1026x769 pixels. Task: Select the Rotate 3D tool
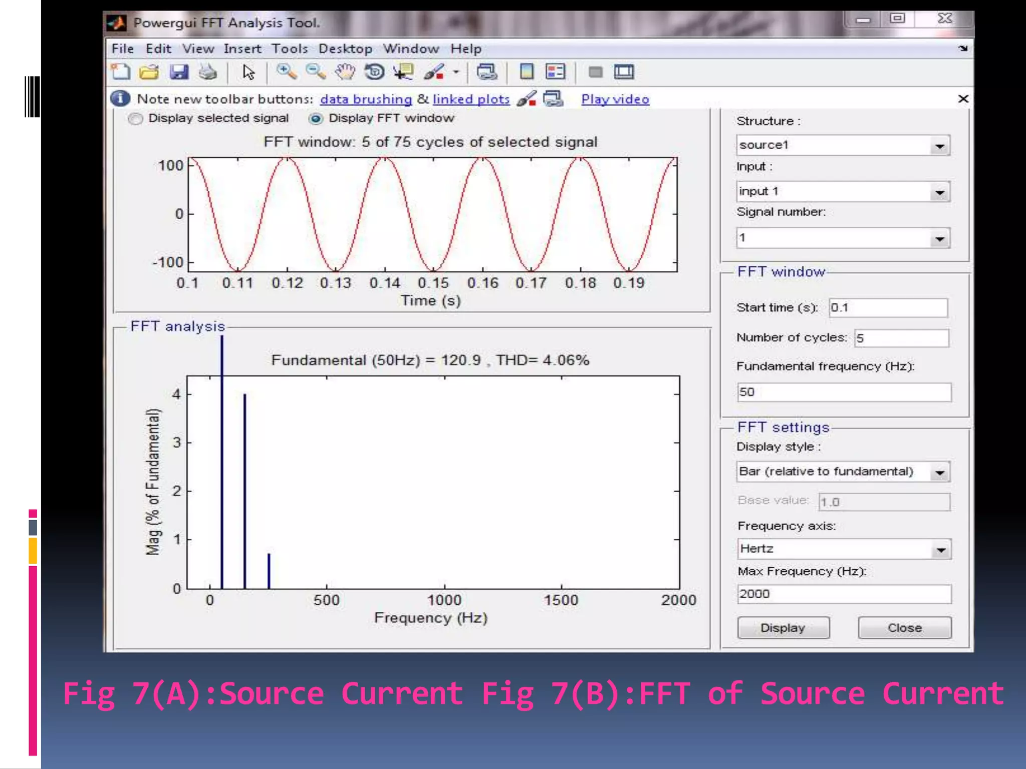pos(374,72)
